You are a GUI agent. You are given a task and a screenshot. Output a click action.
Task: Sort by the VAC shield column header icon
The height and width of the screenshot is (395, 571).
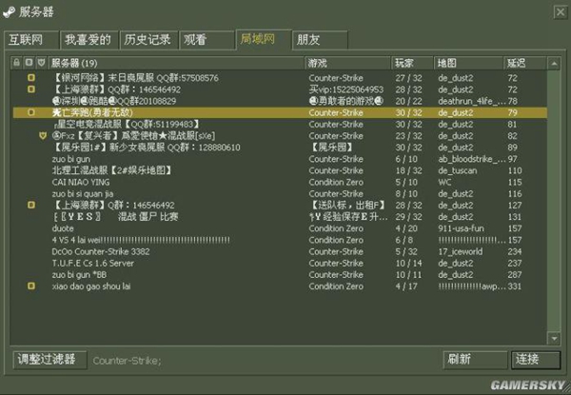pyautogui.click(x=41, y=63)
